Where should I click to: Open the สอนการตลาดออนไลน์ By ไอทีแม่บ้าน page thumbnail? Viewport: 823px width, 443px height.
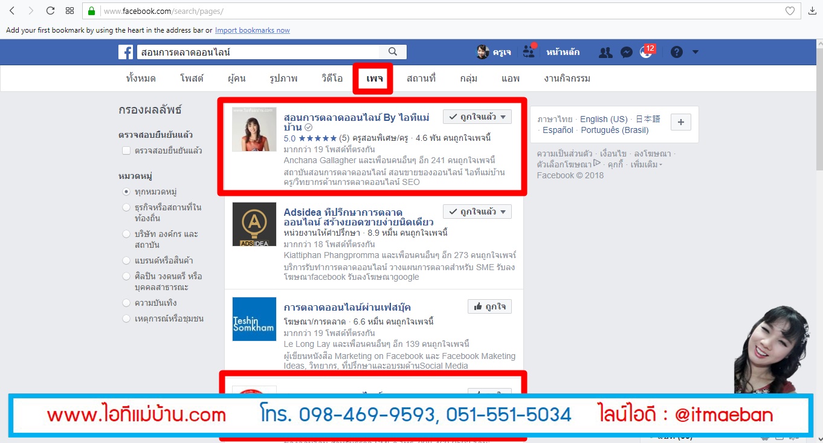click(254, 129)
